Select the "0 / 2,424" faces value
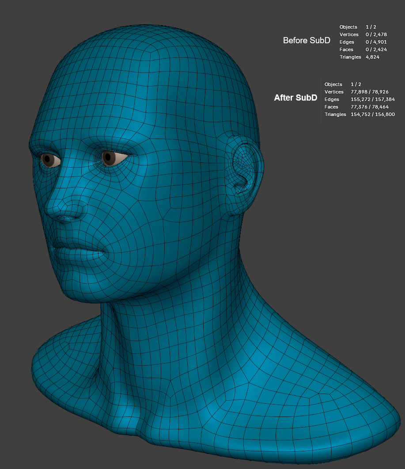Screen dimensions: 405x469 (x=376, y=49)
